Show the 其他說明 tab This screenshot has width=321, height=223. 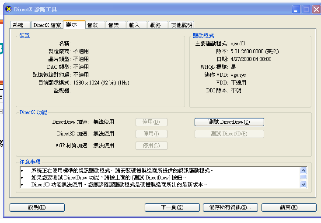181,25
